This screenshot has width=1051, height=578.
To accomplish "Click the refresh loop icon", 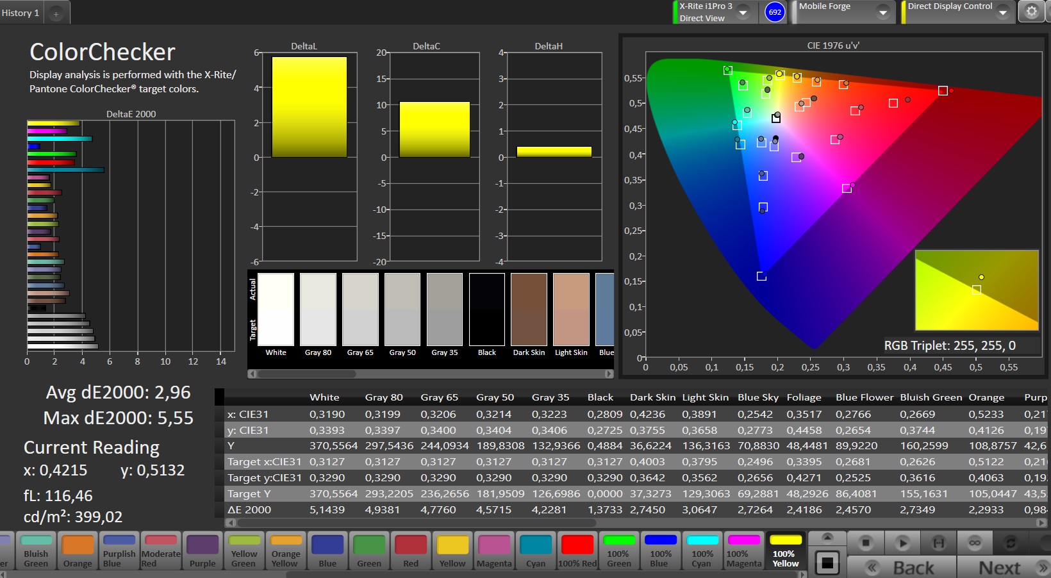I will pyautogui.click(x=1011, y=543).
